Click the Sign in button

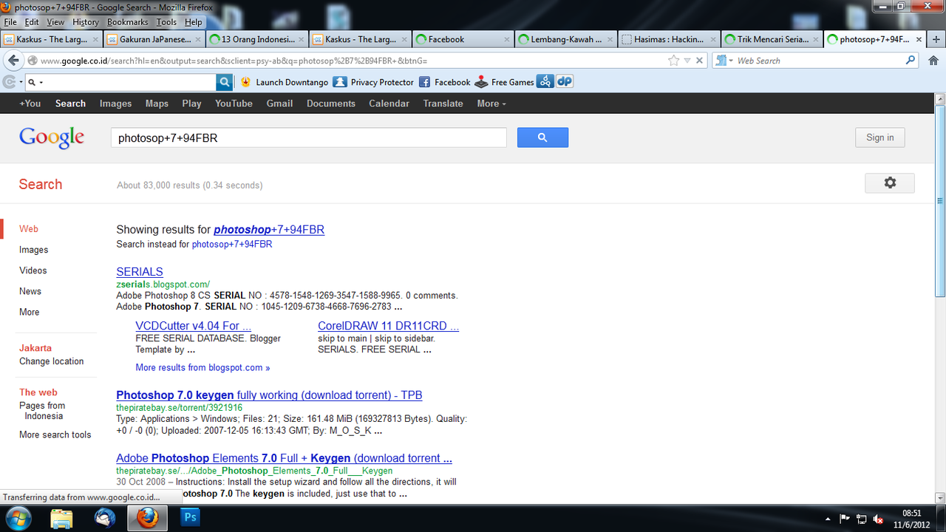click(879, 137)
